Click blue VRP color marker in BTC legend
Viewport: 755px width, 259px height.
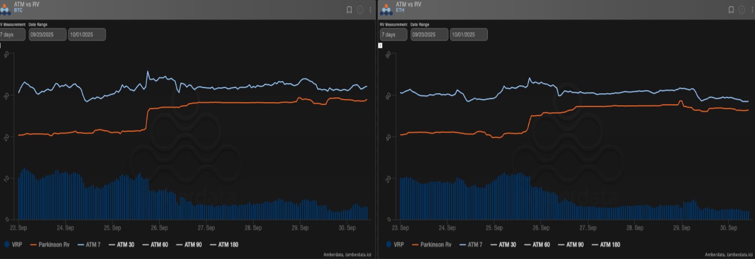click(6, 244)
